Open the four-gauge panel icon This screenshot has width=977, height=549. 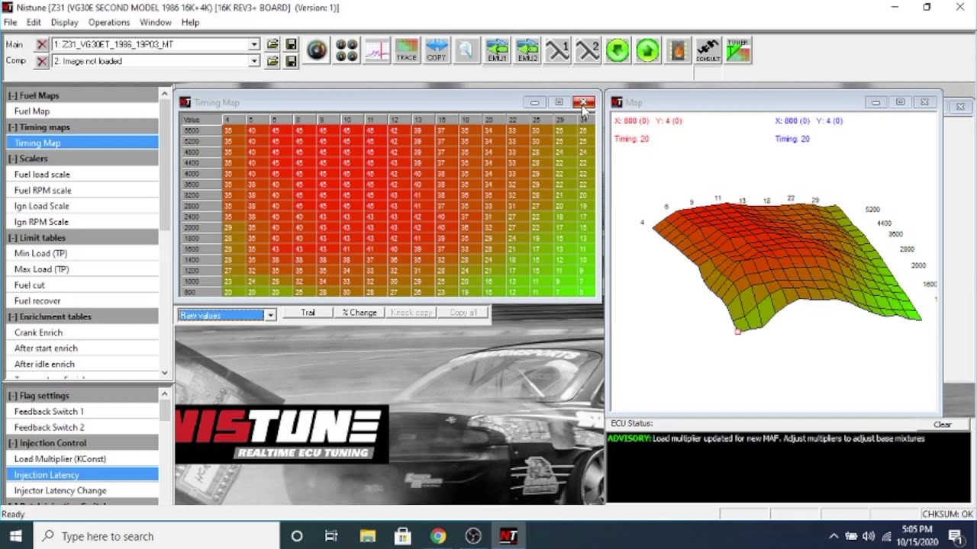[347, 51]
